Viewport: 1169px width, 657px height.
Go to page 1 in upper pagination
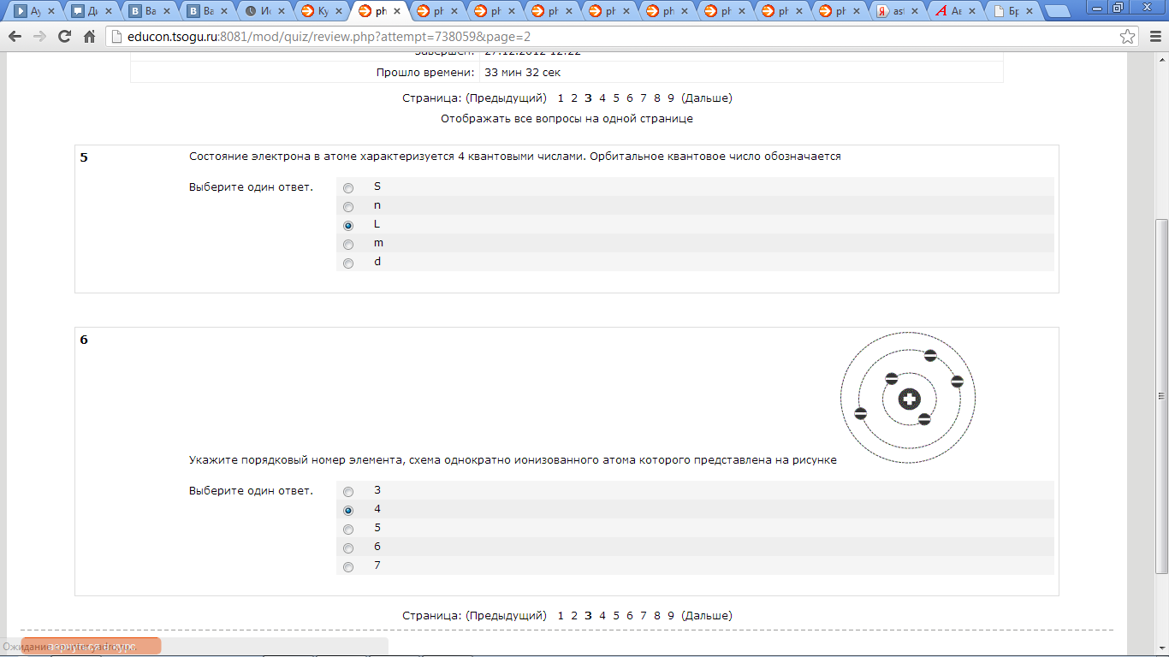pos(561,98)
